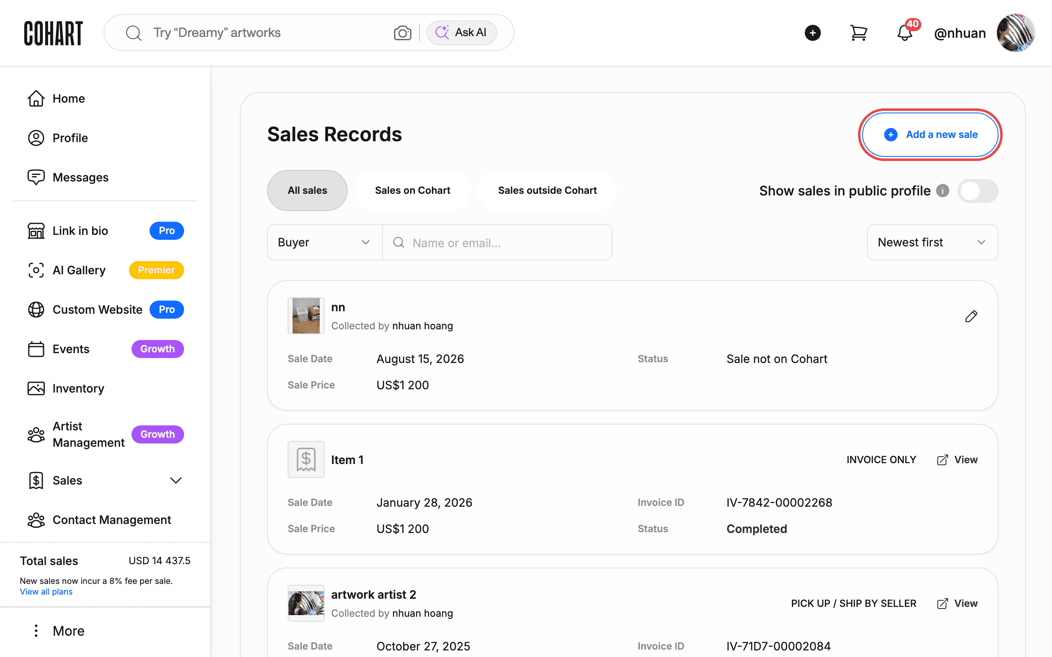Click the Sales receipt icon in sidebar
The height and width of the screenshot is (657, 1052).
(36, 480)
